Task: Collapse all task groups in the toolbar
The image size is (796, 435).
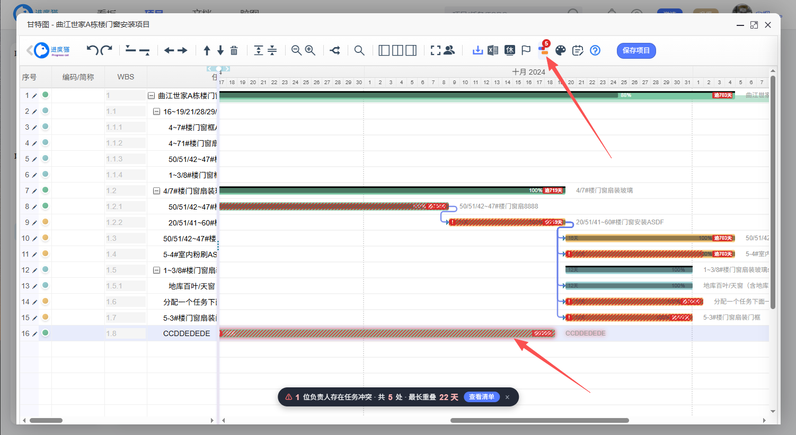Action: [x=272, y=50]
